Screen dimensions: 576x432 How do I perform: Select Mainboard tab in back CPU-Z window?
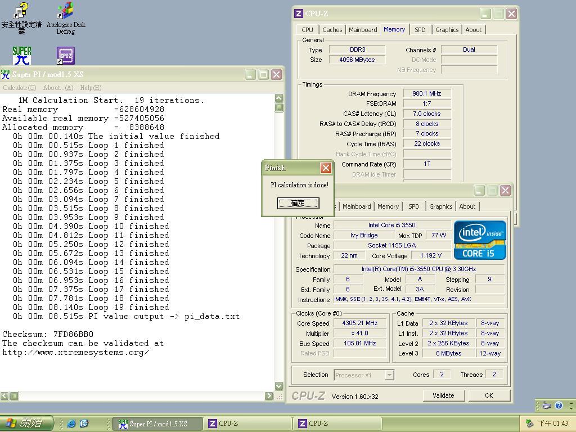363,30
